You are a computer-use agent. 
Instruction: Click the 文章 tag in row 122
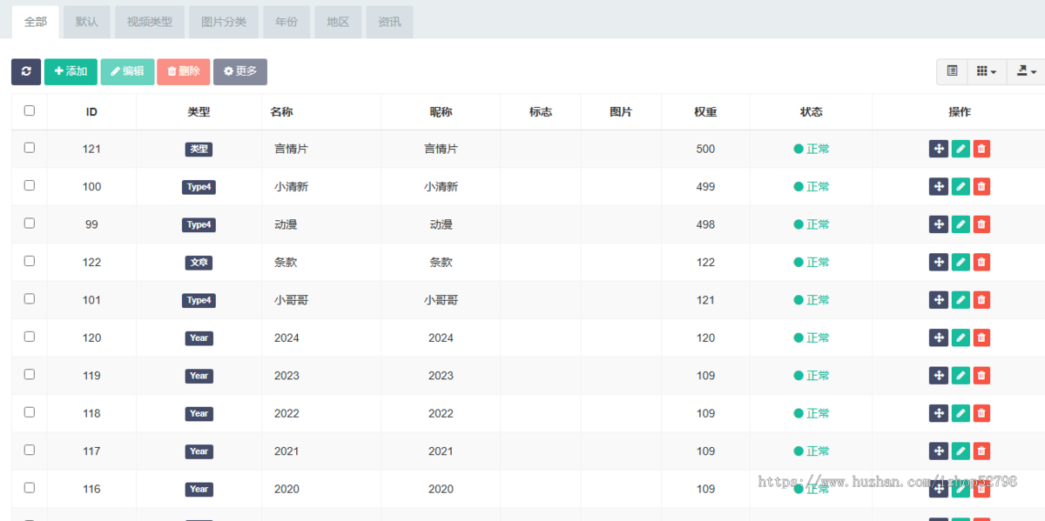[199, 262]
